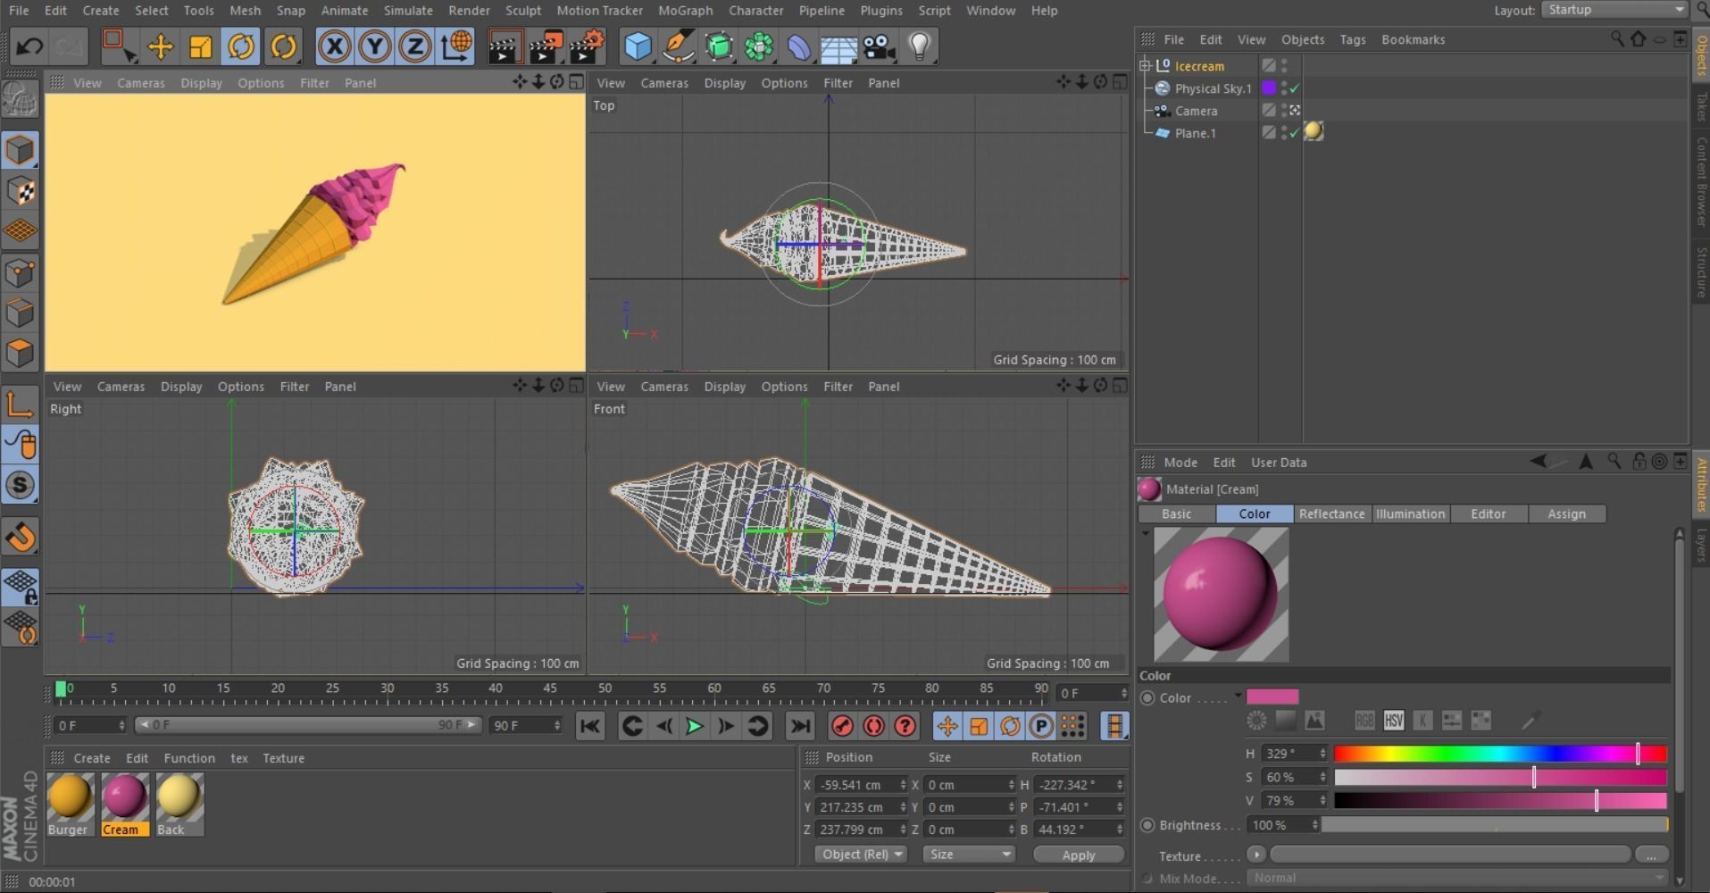The height and width of the screenshot is (893, 1710).
Task: Open the Objects manager Tags menu
Action: tap(1352, 39)
